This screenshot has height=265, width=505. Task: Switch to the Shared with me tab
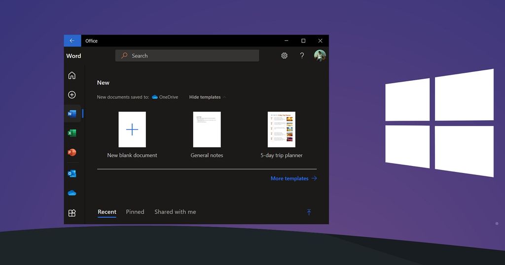click(175, 212)
